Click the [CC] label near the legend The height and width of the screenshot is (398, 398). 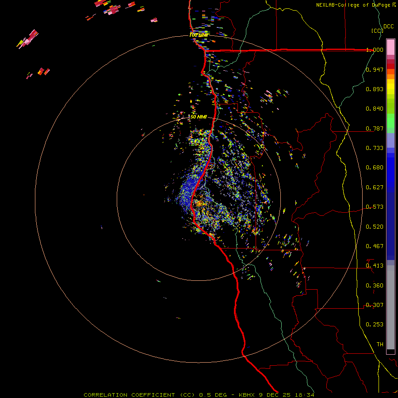click(x=377, y=31)
